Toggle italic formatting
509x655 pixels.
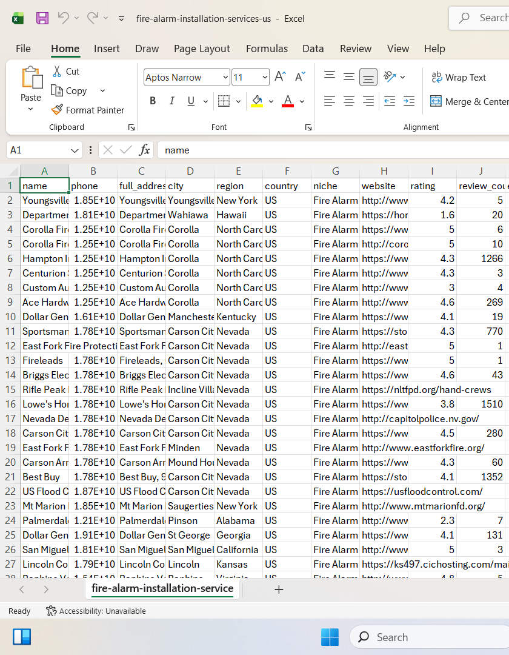click(171, 101)
